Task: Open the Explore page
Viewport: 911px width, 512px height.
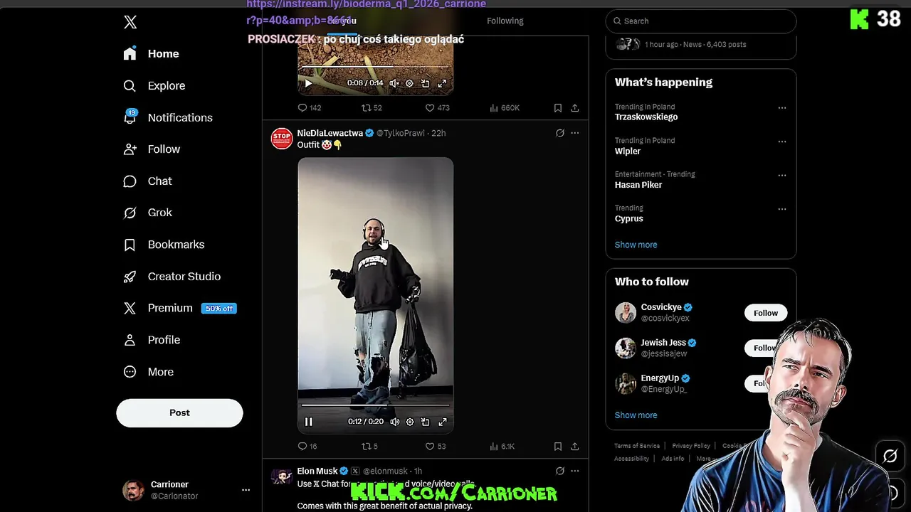Action: pos(154,86)
